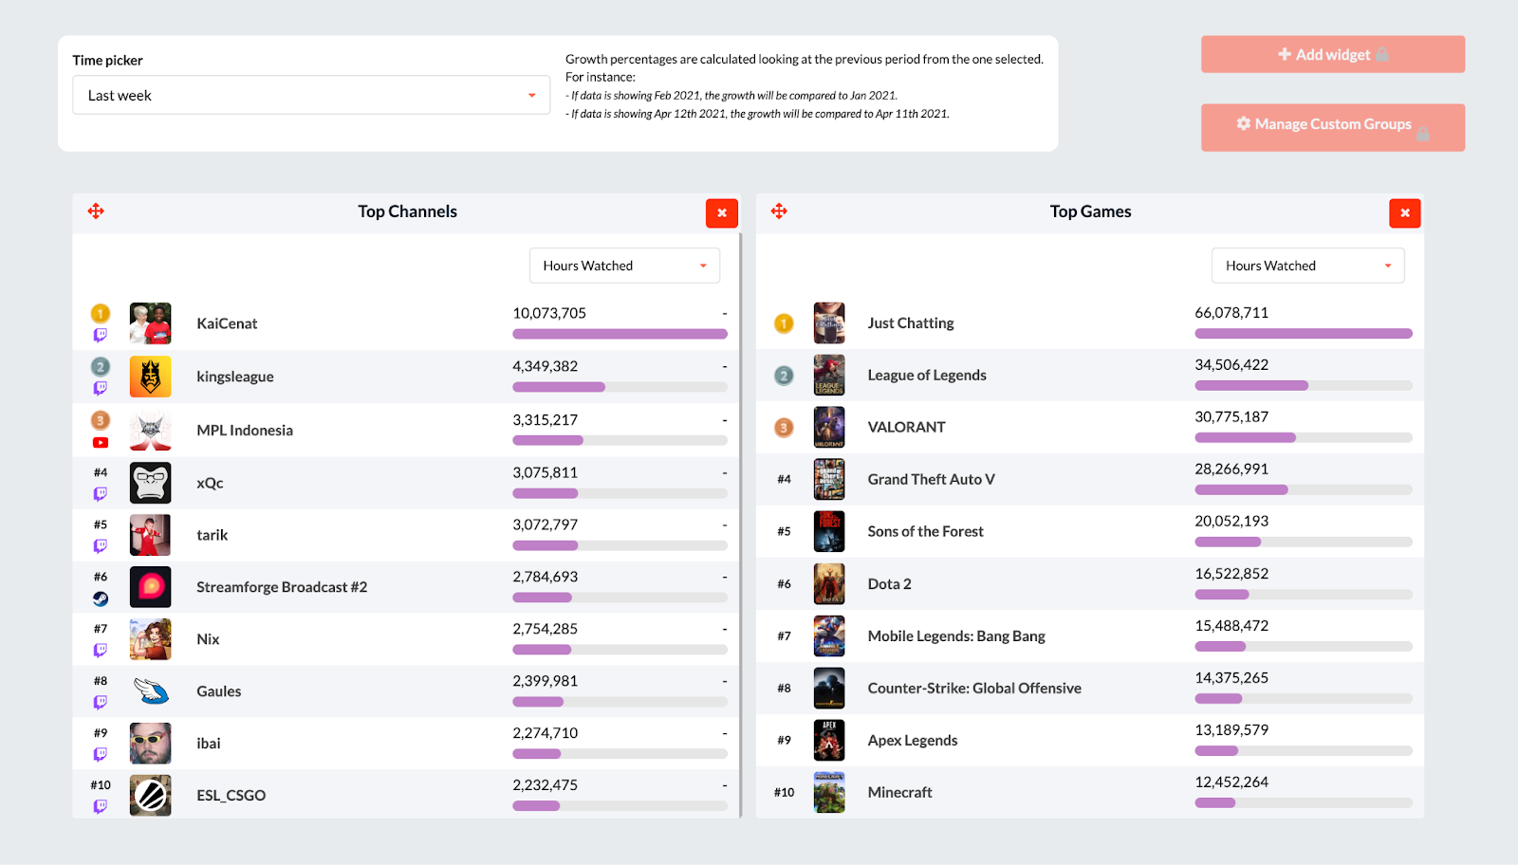Click the Dota 2 cover art

(x=829, y=584)
